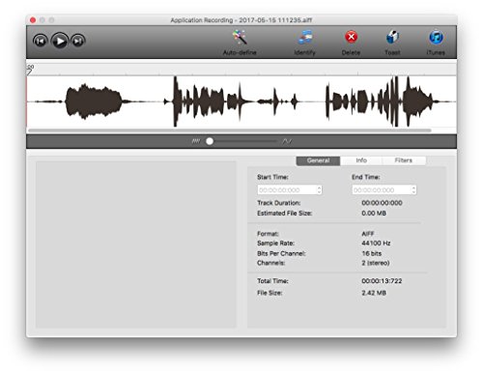Click the Sample Rate value 44100 Hz
The image size is (483, 375).
pos(376,243)
